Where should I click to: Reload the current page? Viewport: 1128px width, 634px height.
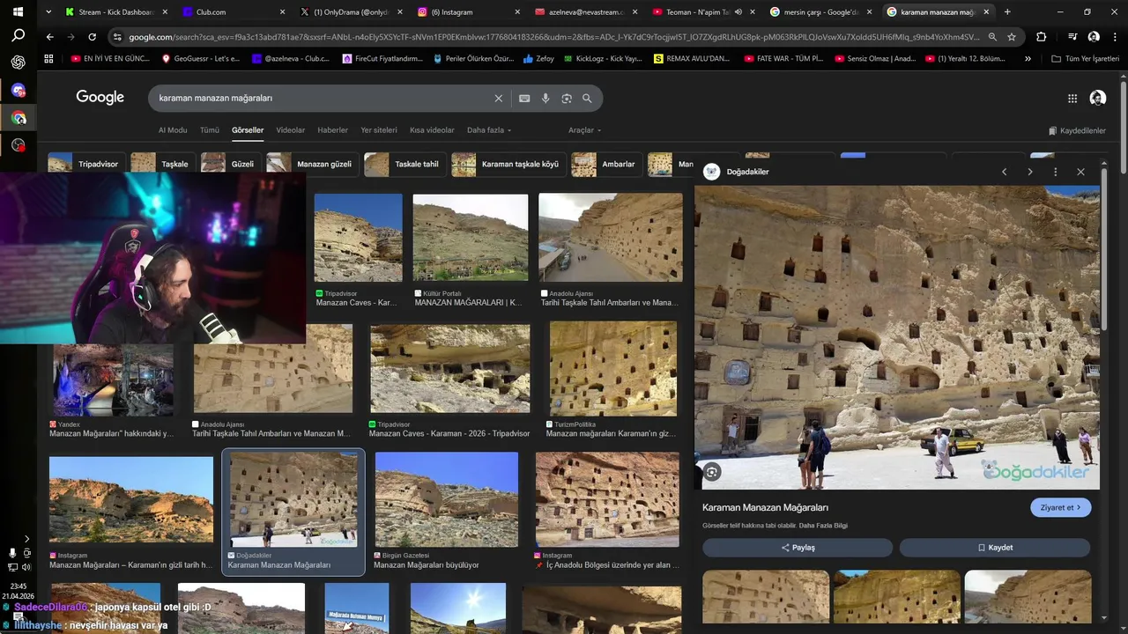pyautogui.click(x=93, y=37)
